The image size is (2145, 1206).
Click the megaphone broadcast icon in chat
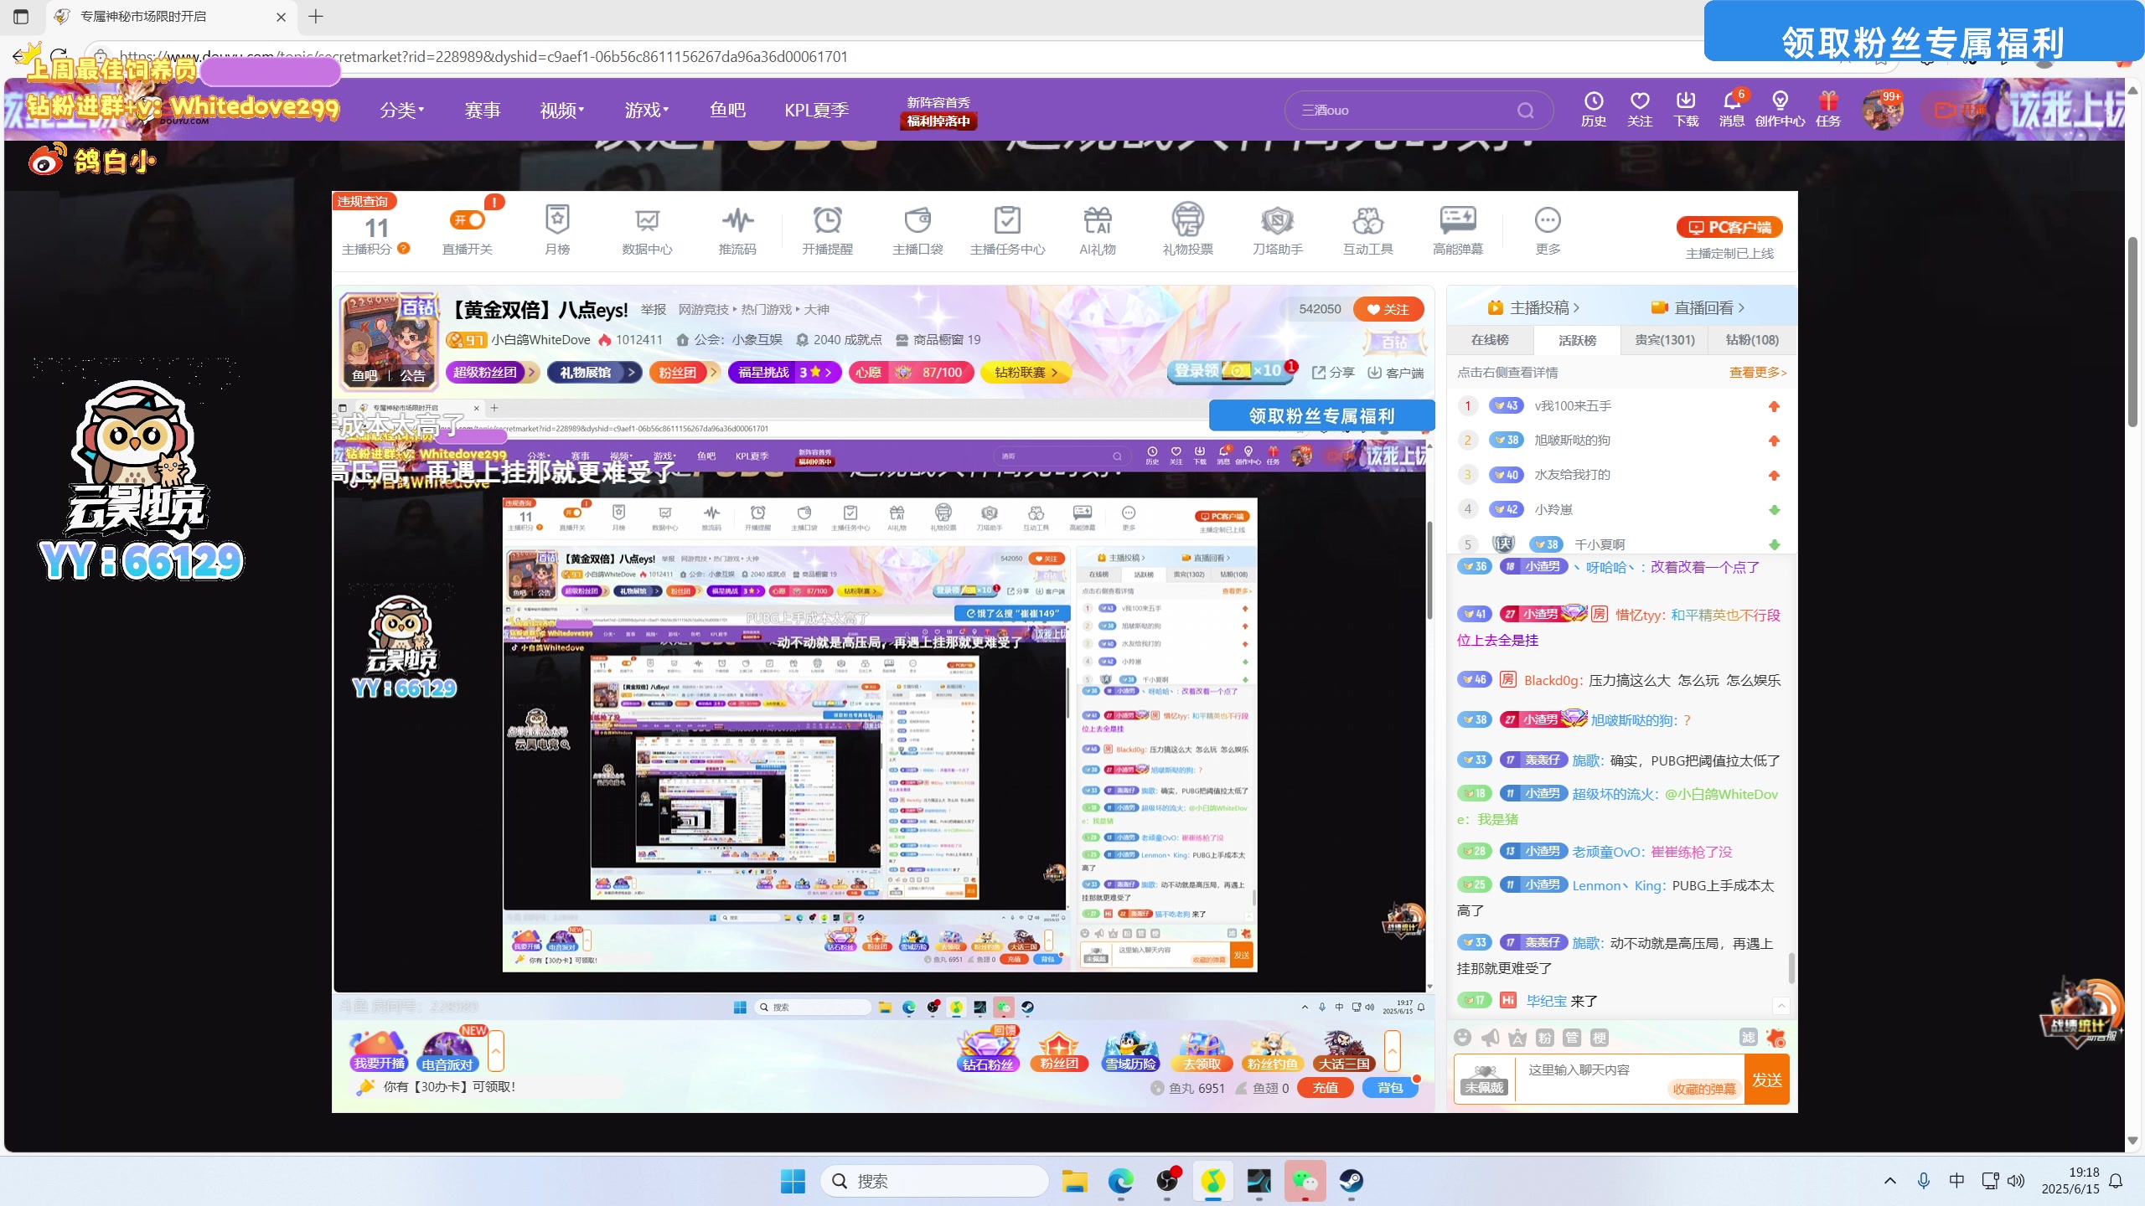click(x=1490, y=1038)
